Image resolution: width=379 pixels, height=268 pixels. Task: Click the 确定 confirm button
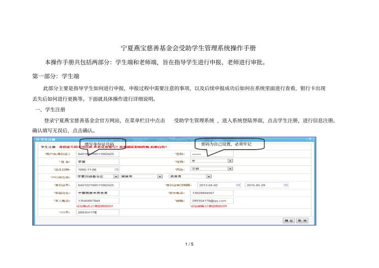[289, 221]
